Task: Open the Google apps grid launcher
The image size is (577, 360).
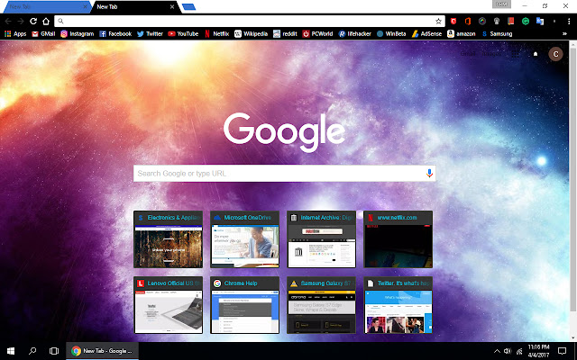Action: click(515, 54)
